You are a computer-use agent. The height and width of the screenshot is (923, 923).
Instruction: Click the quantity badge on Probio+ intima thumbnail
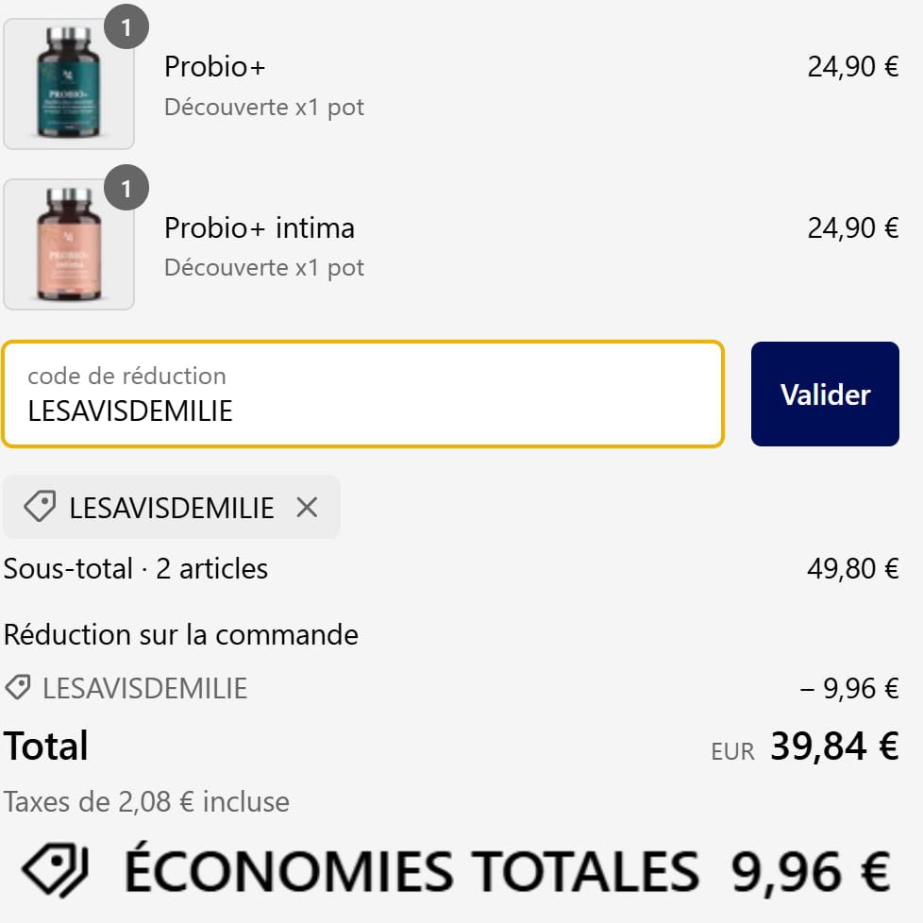point(128,187)
